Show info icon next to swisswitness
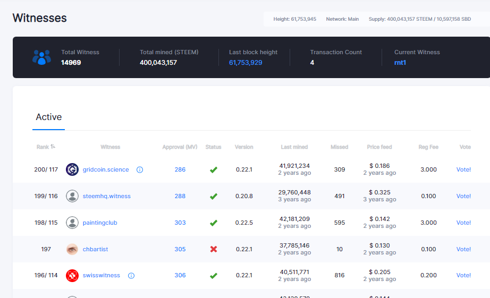Screen dimensions: 490x298 [x=131, y=276]
